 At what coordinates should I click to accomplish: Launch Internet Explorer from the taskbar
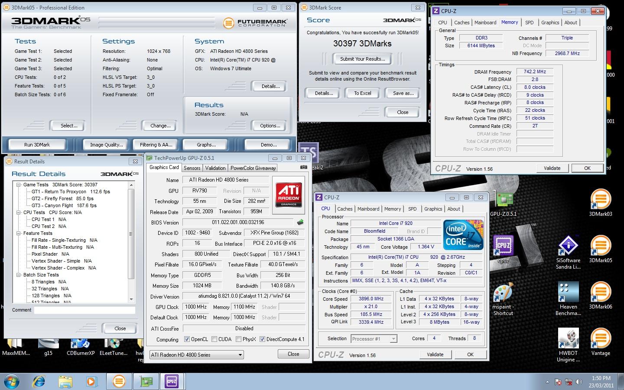[39, 381]
